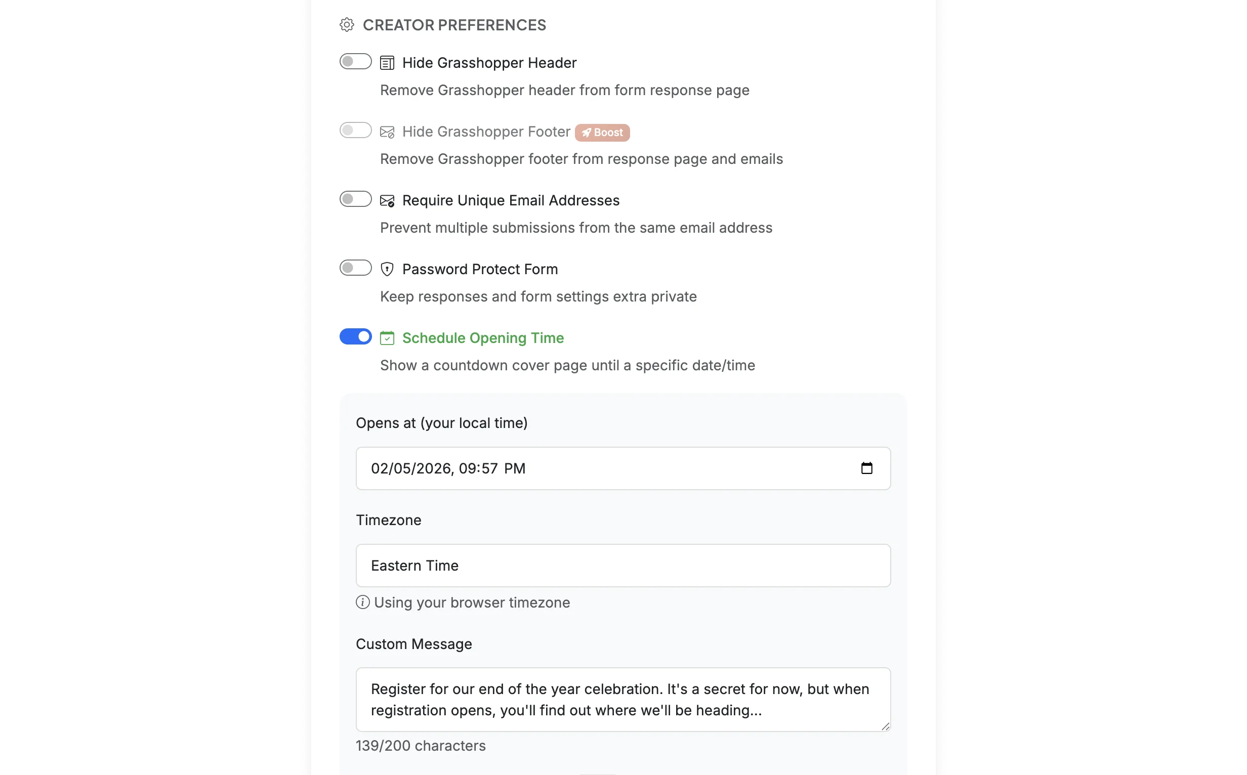
Task: Click the Custom Message resize handle
Action: 886,726
